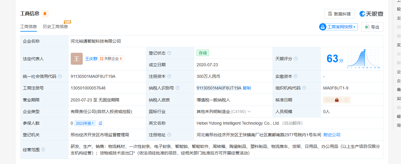Open the 王庆群 profile link

tap(91, 59)
